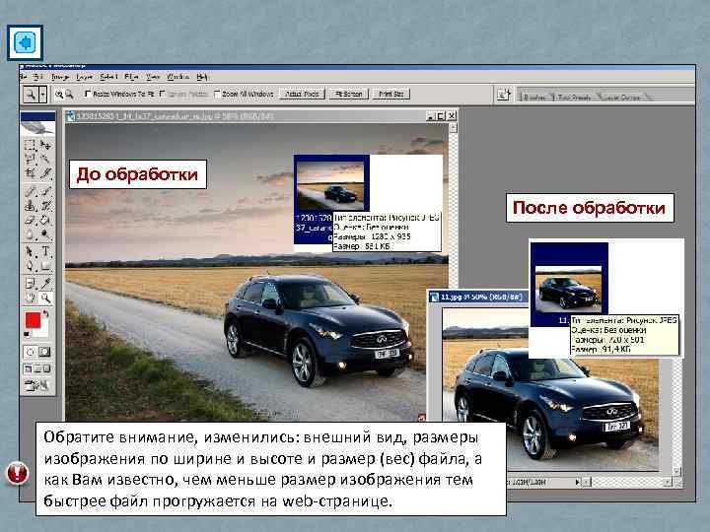This screenshot has height=532, width=710.
Task: Click the blue back arrow slide button
Action: (26, 43)
